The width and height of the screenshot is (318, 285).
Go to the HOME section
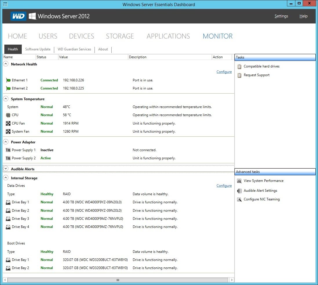[x=17, y=36]
